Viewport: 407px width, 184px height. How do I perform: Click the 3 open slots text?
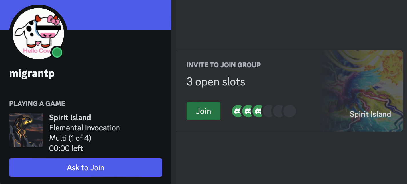[x=216, y=82]
